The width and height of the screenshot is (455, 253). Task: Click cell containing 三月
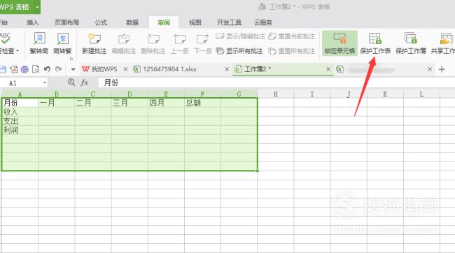129,103
